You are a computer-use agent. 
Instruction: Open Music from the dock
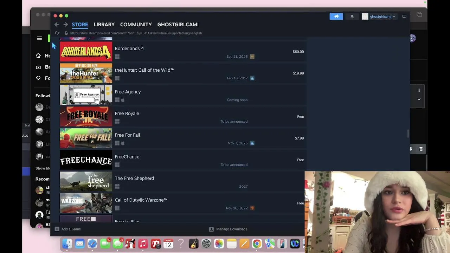coord(143,244)
